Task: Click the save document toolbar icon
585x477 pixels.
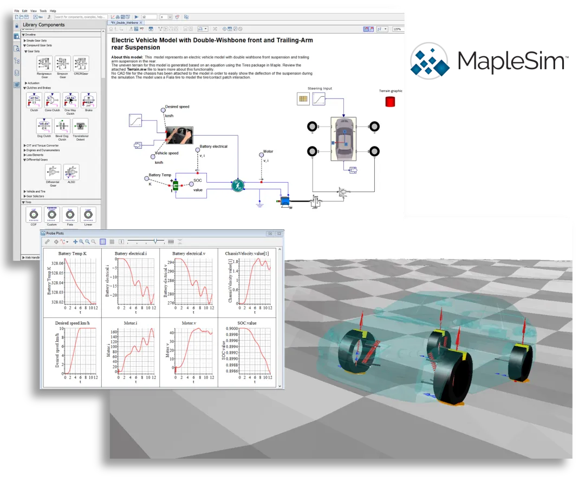Action: [27, 17]
